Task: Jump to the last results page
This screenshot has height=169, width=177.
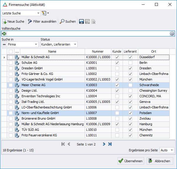Action: (110, 144)
